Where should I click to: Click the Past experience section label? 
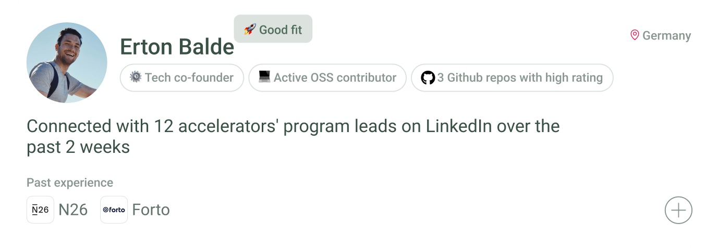[x=70, y=182]
